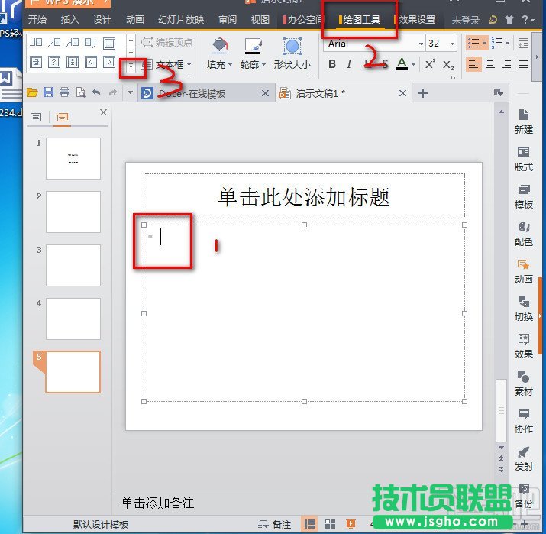This screenshot has height=534, width=546.
Task: Open the font name Arial dropdown
Action: click(374, 44)
